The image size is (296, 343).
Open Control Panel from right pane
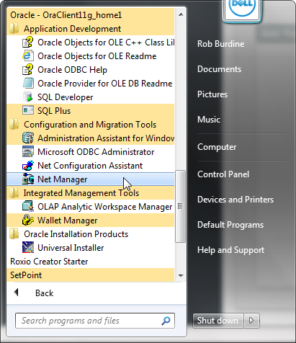(223, 174)
